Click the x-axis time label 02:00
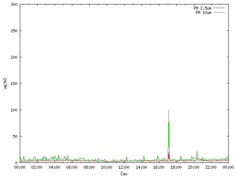This screenshot has height=176, width=235. (x=37, y=167)
